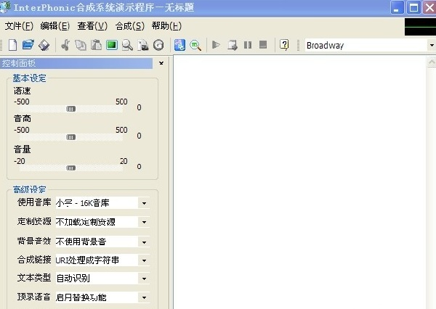This screenshot has width=436, height=309.
Task: Click the Copy icon in toolbar
Action: click(x=80, y=45)
